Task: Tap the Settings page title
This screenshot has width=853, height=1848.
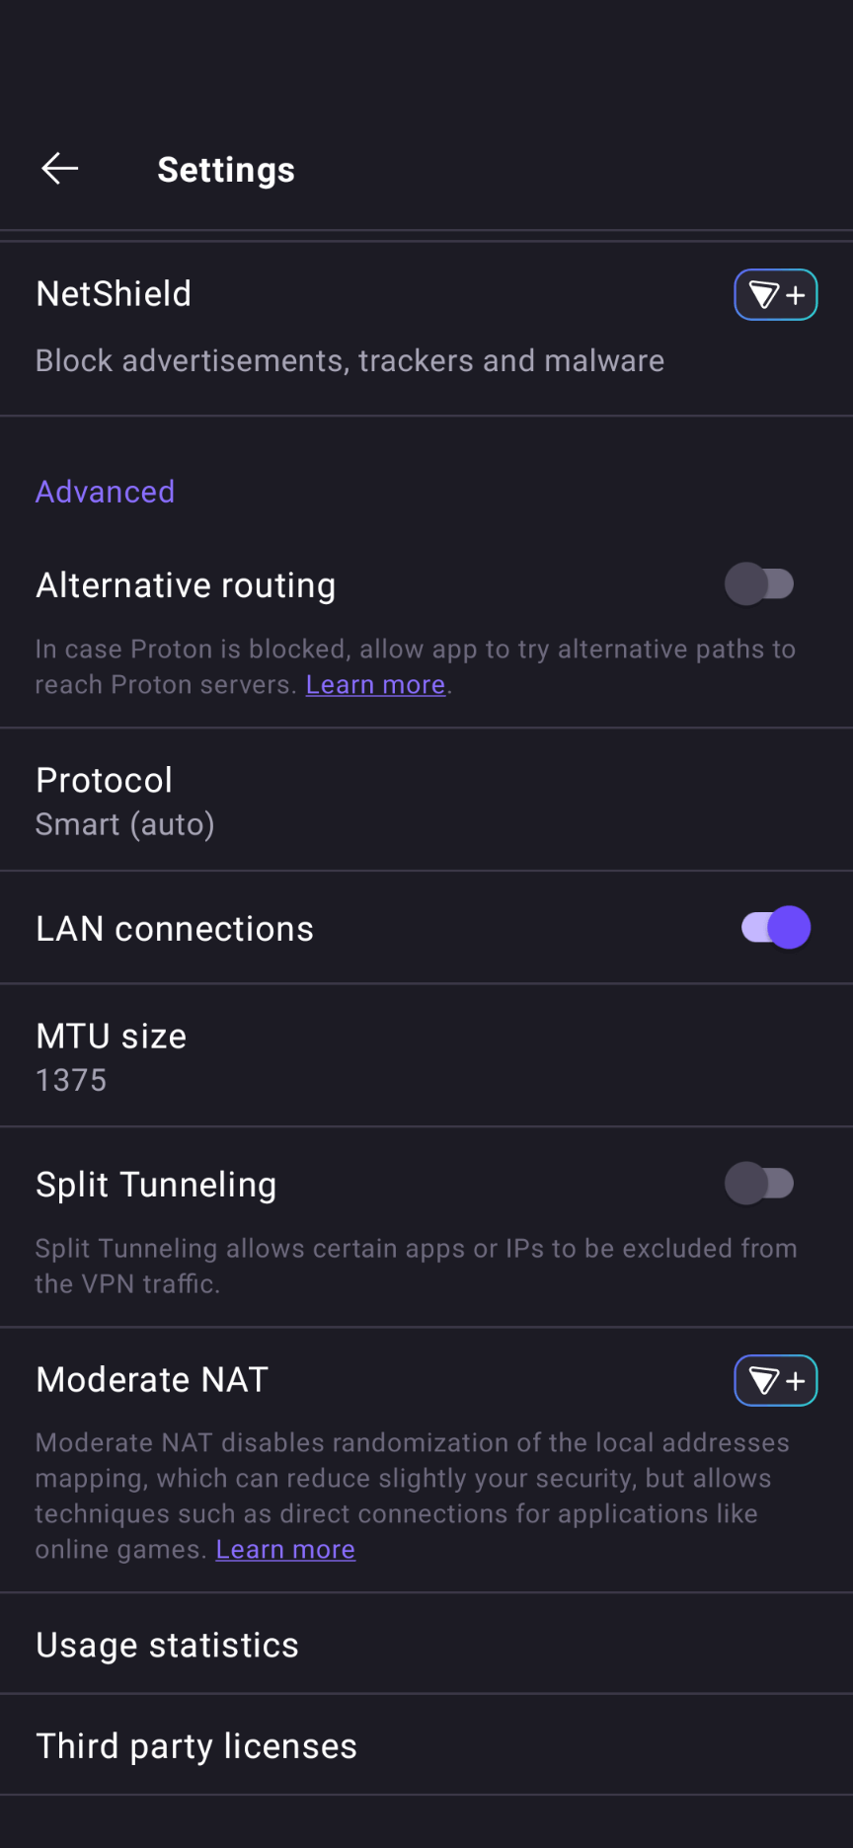Action: click(226, 170)
